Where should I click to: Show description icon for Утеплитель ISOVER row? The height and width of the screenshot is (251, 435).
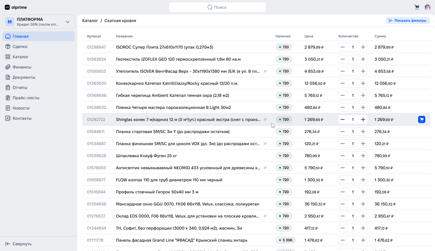(x=265, y=71)
